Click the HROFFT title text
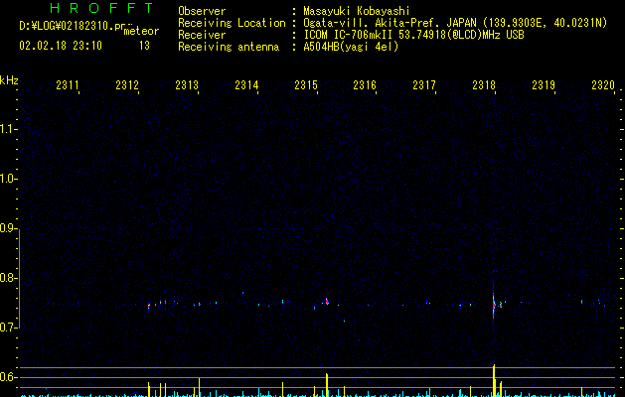 pos(101,8)
